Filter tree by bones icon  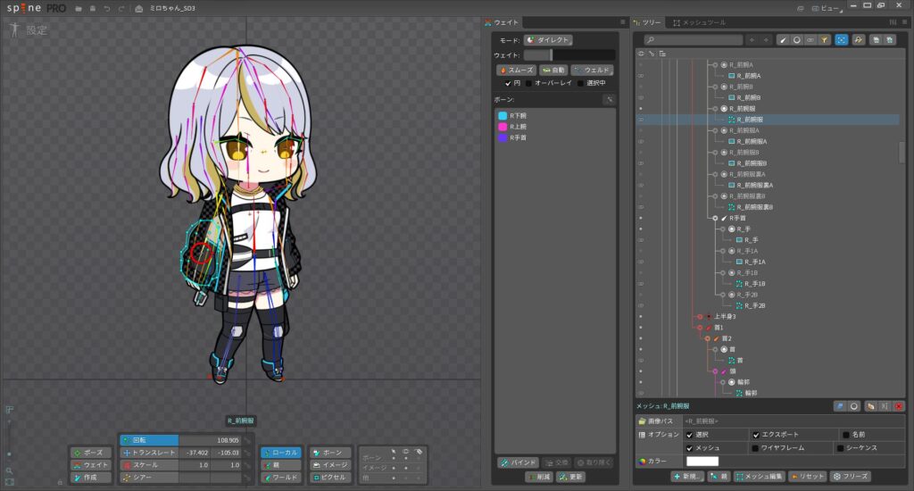click(x=783, y=39)
